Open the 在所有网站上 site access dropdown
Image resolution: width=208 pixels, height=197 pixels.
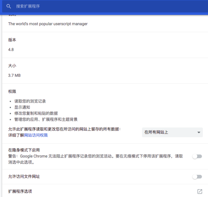click(x=172, y=132)
